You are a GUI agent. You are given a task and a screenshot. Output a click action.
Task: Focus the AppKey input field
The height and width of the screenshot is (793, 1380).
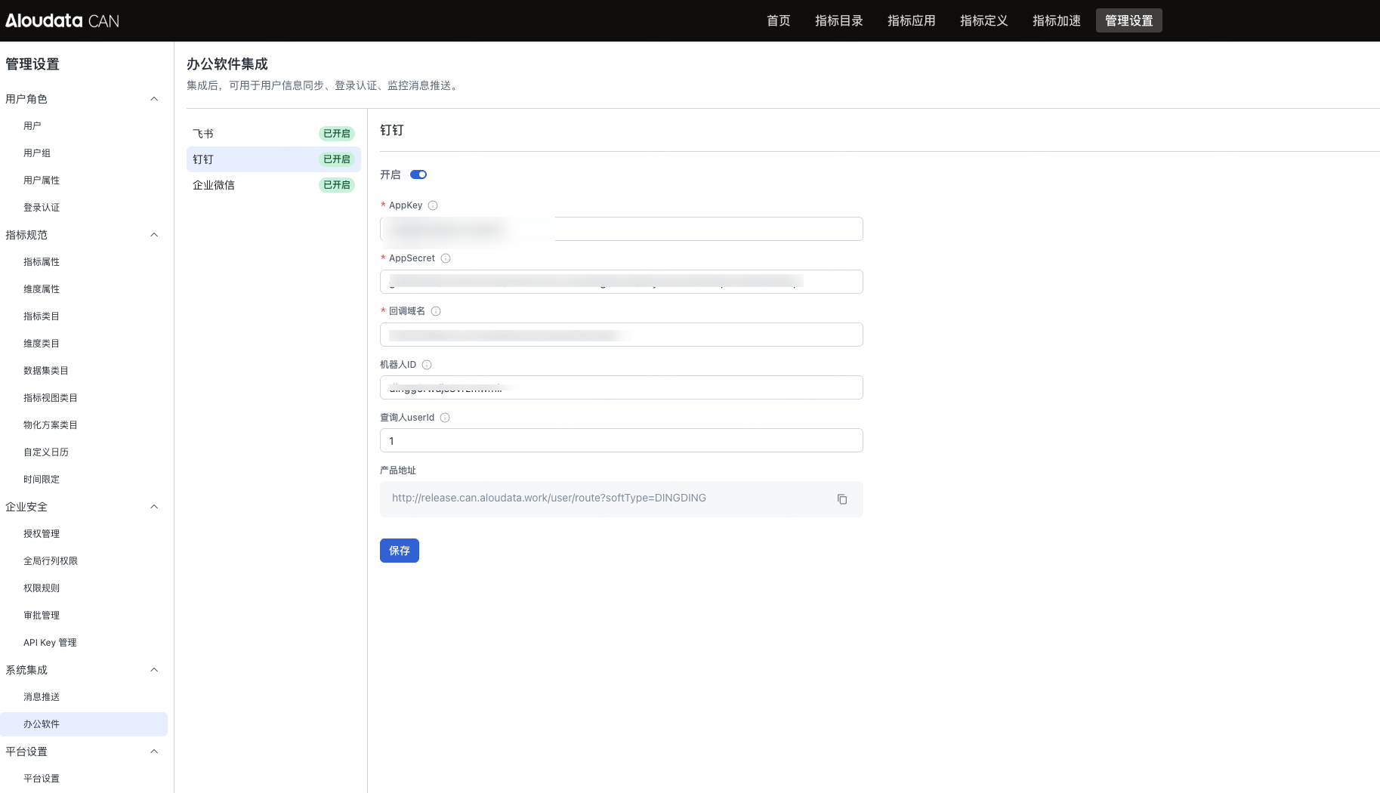(x=622, y=229)
